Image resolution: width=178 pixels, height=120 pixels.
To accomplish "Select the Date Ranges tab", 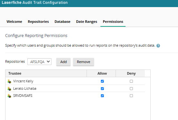I will tap(87, 22).
